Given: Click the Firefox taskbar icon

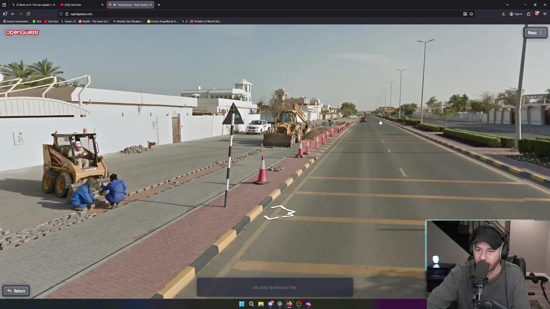Looking at the screenshot, I should [x=289, y=304].
